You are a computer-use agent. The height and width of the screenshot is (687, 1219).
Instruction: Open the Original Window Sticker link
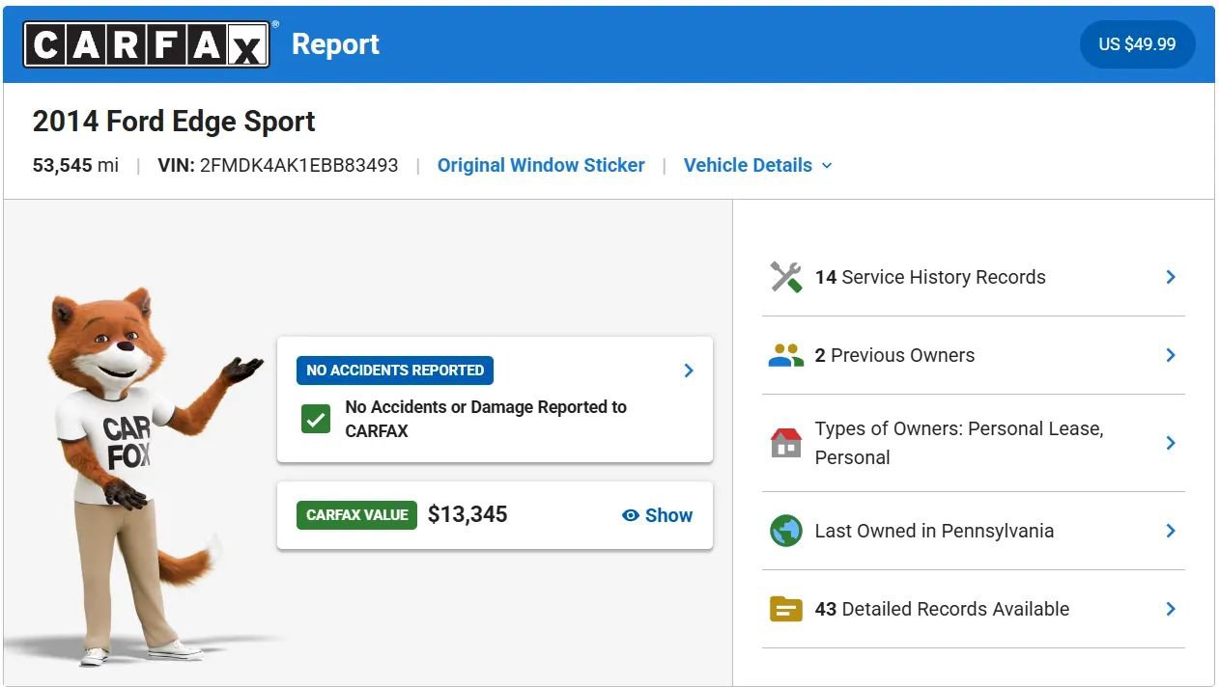pos(541,165)
